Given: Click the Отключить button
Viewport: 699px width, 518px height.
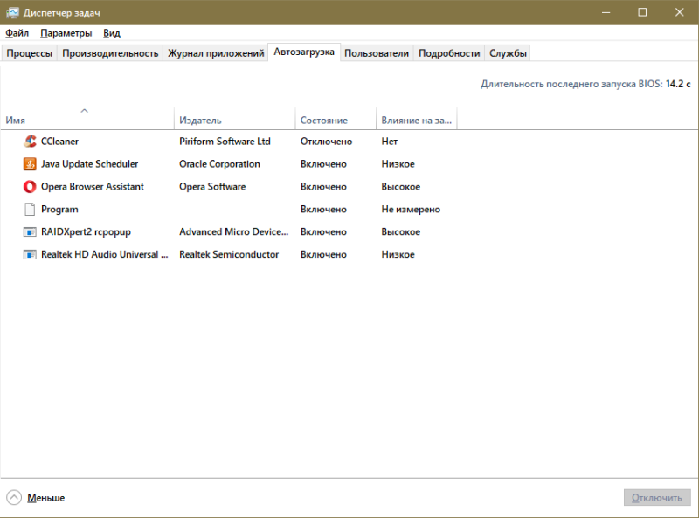Looking at the screenshot, I should point(657,498).
